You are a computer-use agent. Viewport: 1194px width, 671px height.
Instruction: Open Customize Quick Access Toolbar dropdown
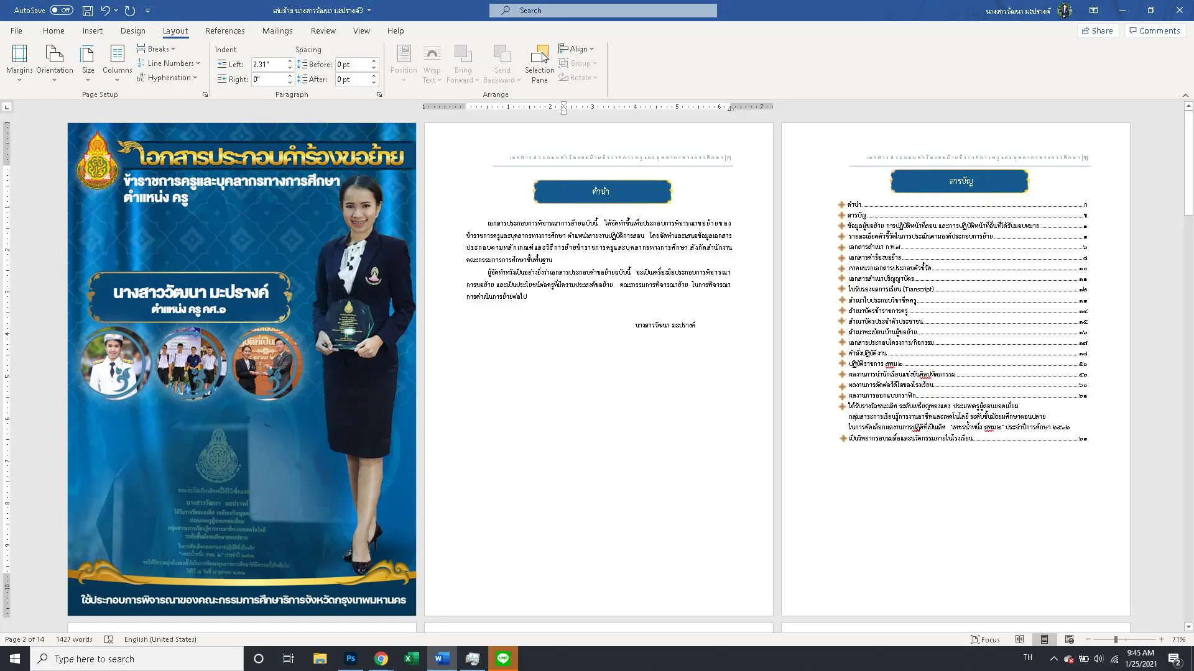[147, 11]
